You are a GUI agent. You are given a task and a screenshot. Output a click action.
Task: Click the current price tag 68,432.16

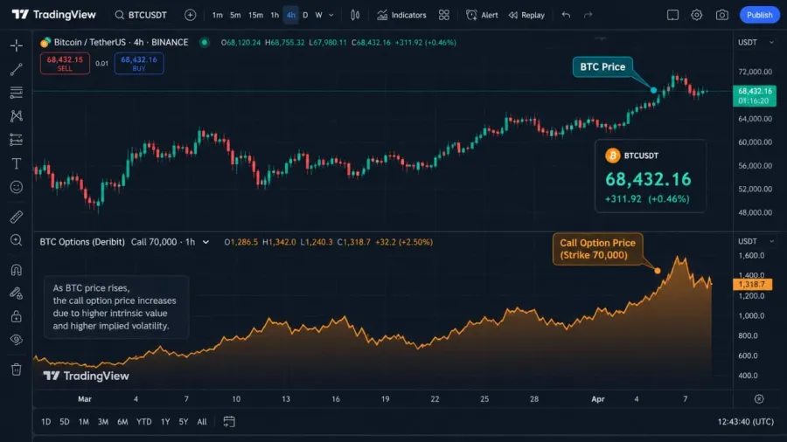pyautogui.click(x=755, y=96)
